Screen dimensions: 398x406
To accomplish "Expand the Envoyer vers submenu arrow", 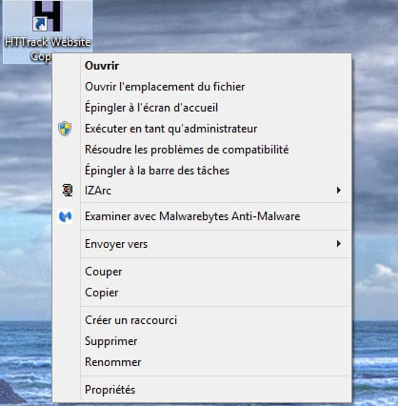I will coord(339,244).
